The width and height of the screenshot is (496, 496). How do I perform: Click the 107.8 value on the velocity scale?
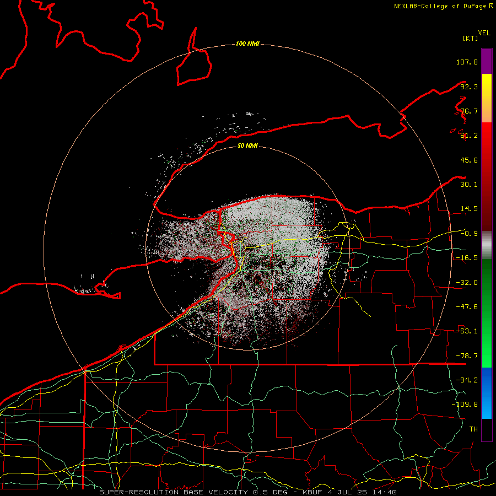(x=467, y=62)
